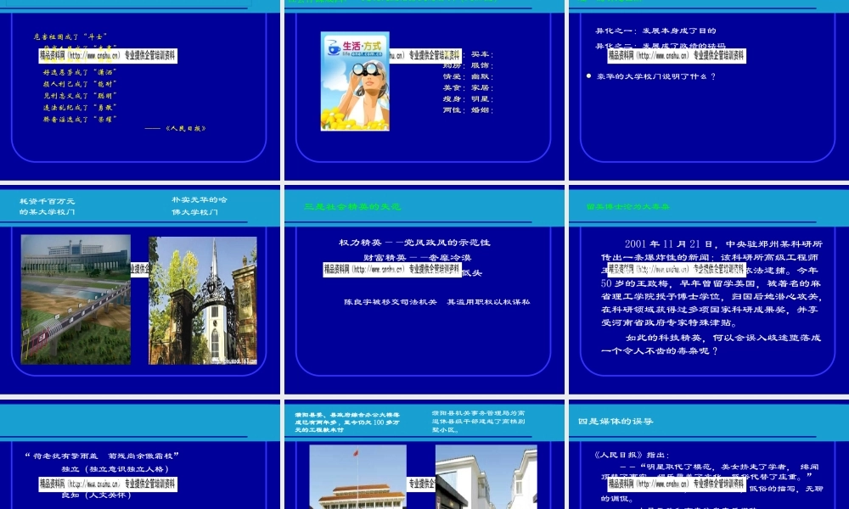Click the yellow line 骄奢淫逸成了"荣耀"
This screenshot has width=849, height=509.
tap(80, 120)
